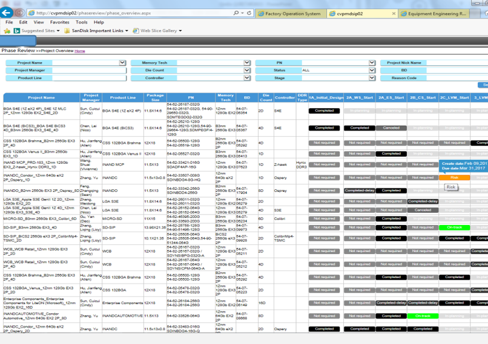The image size is (488, 344).
Task: Click the browser forward arrow button
Action: (x=19, y=13)
